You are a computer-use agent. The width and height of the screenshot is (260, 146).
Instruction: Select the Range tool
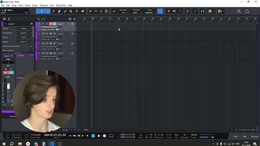point(48,11)
